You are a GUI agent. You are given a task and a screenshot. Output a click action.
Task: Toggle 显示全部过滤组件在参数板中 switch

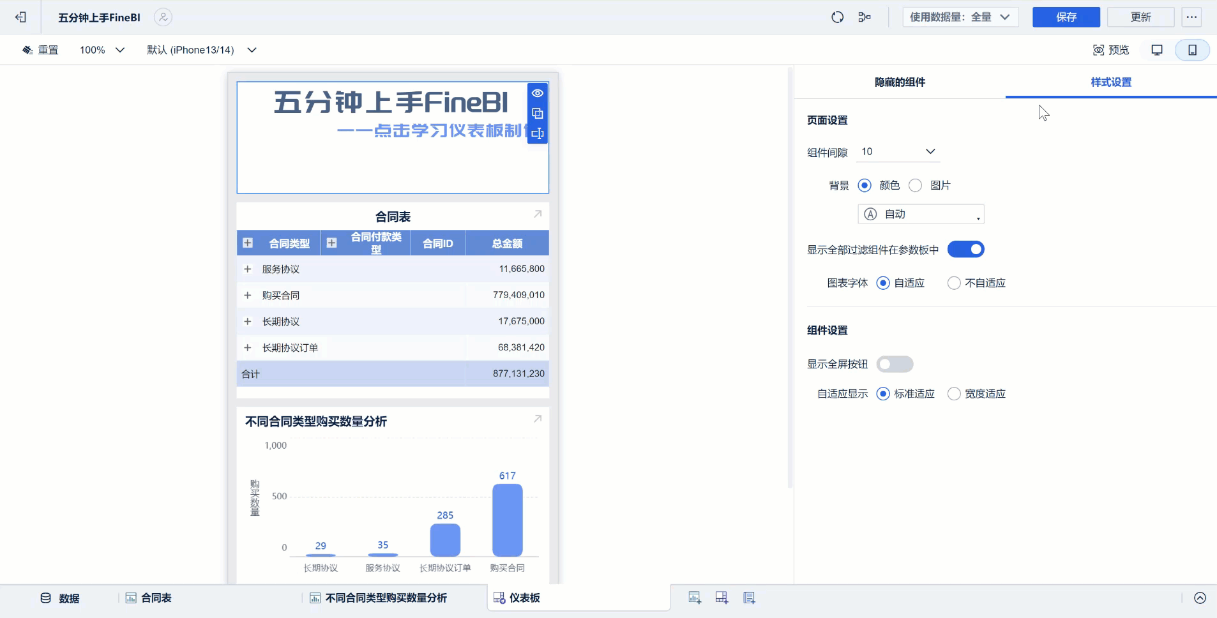[x=965, y=250]
